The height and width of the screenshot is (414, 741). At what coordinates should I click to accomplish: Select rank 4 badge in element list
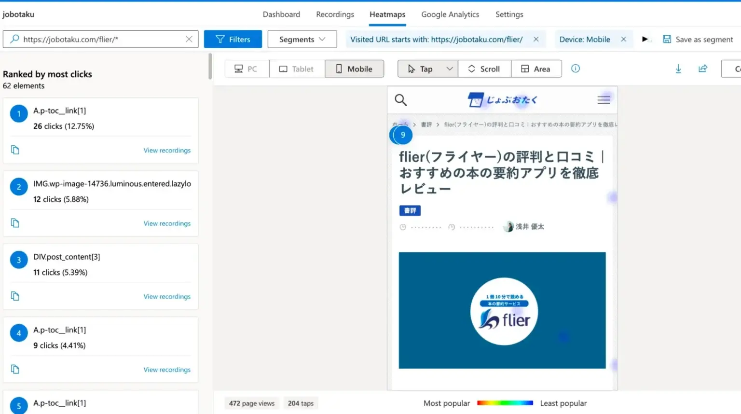coord(19,333)
